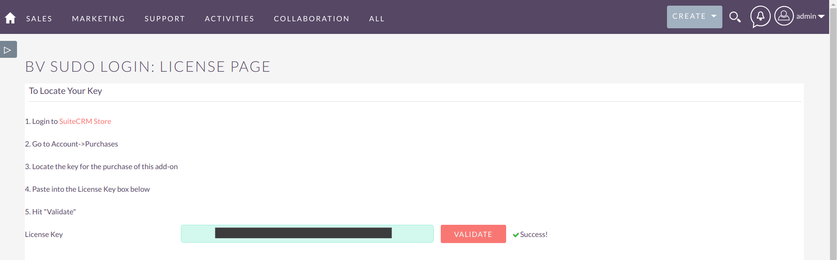Open the MARKETING menu
The height and width of the screenshot is (260, 837).
click(99, 19)
